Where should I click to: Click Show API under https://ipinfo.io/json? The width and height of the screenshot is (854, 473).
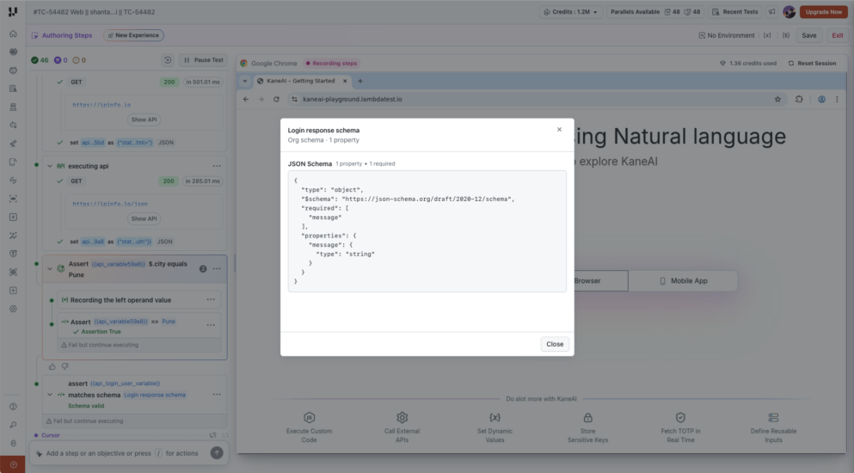click(144, 218)
